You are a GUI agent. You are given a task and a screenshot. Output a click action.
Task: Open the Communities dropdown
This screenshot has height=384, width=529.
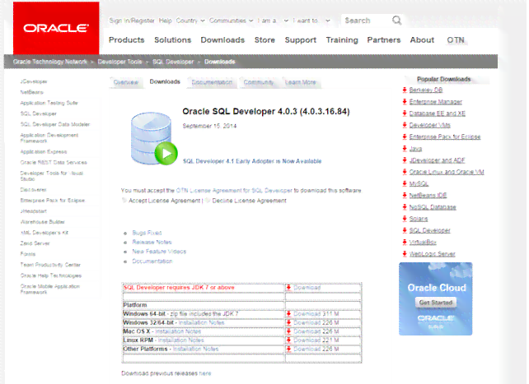[x=231, y=21]
